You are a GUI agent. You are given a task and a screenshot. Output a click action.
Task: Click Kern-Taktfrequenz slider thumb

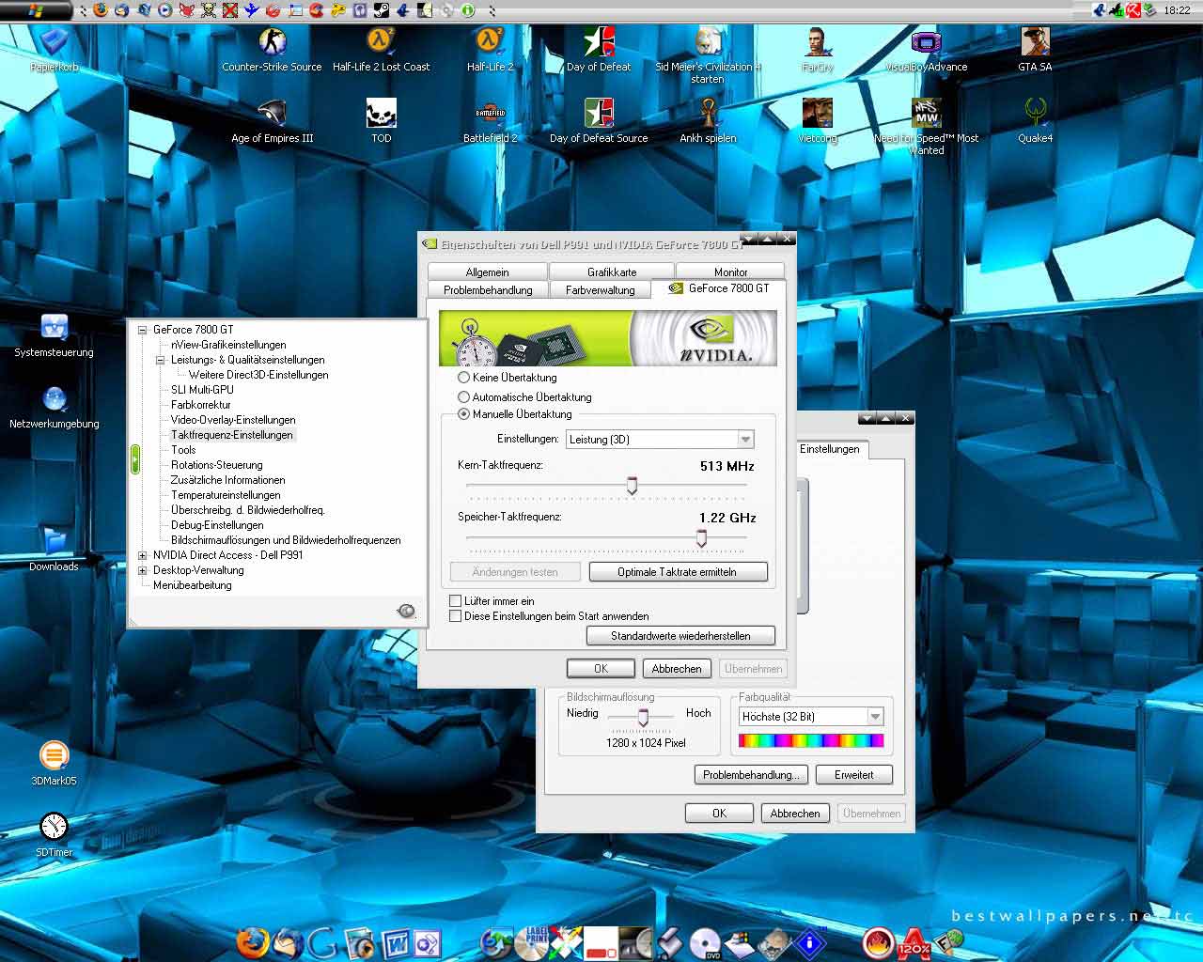[x=633, y=486]
